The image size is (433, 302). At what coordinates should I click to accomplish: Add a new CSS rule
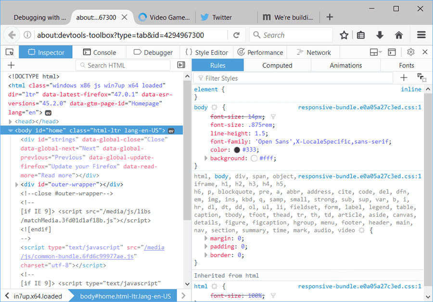tap(403, 78)
